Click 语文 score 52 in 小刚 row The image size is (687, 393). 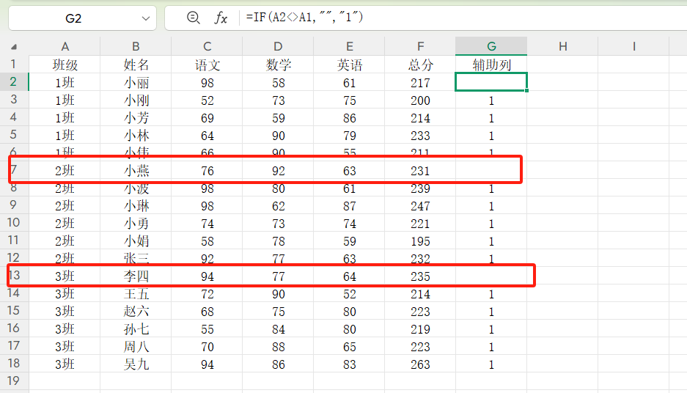[207, 100]
